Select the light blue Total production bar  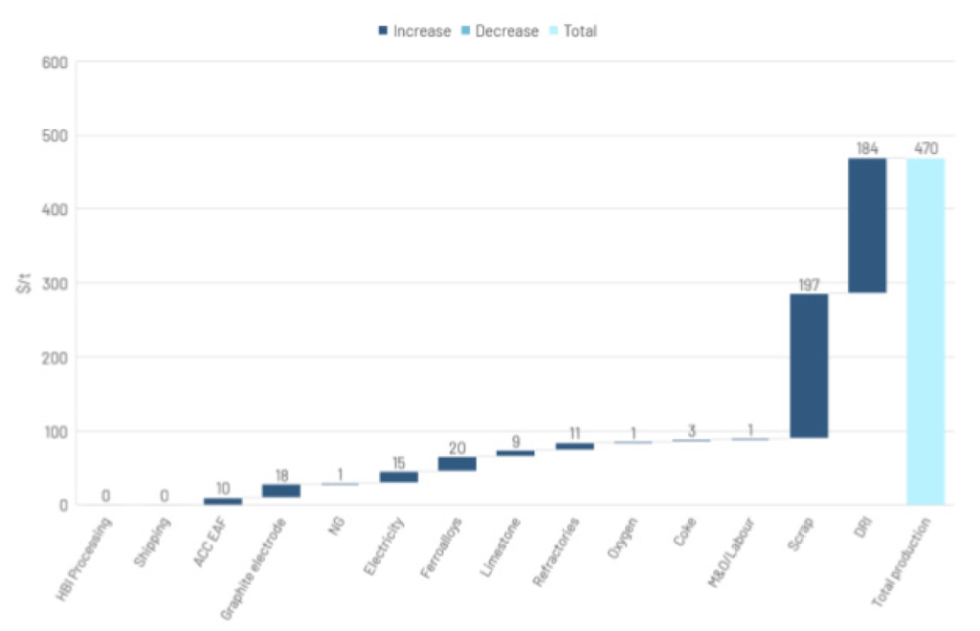point(925,331)
